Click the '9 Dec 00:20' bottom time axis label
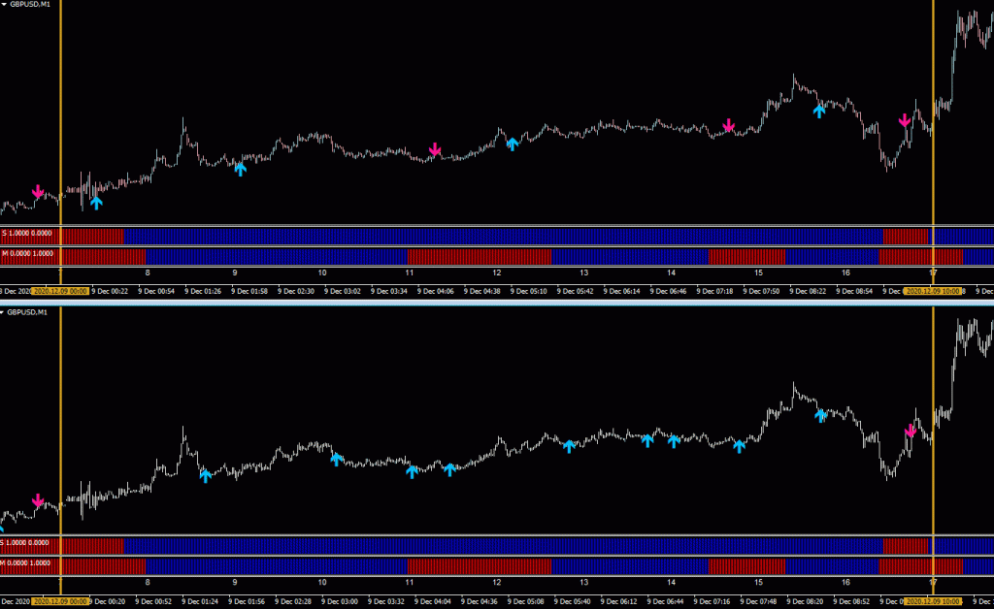Screen dimensions: 994x609 (107, 602)
